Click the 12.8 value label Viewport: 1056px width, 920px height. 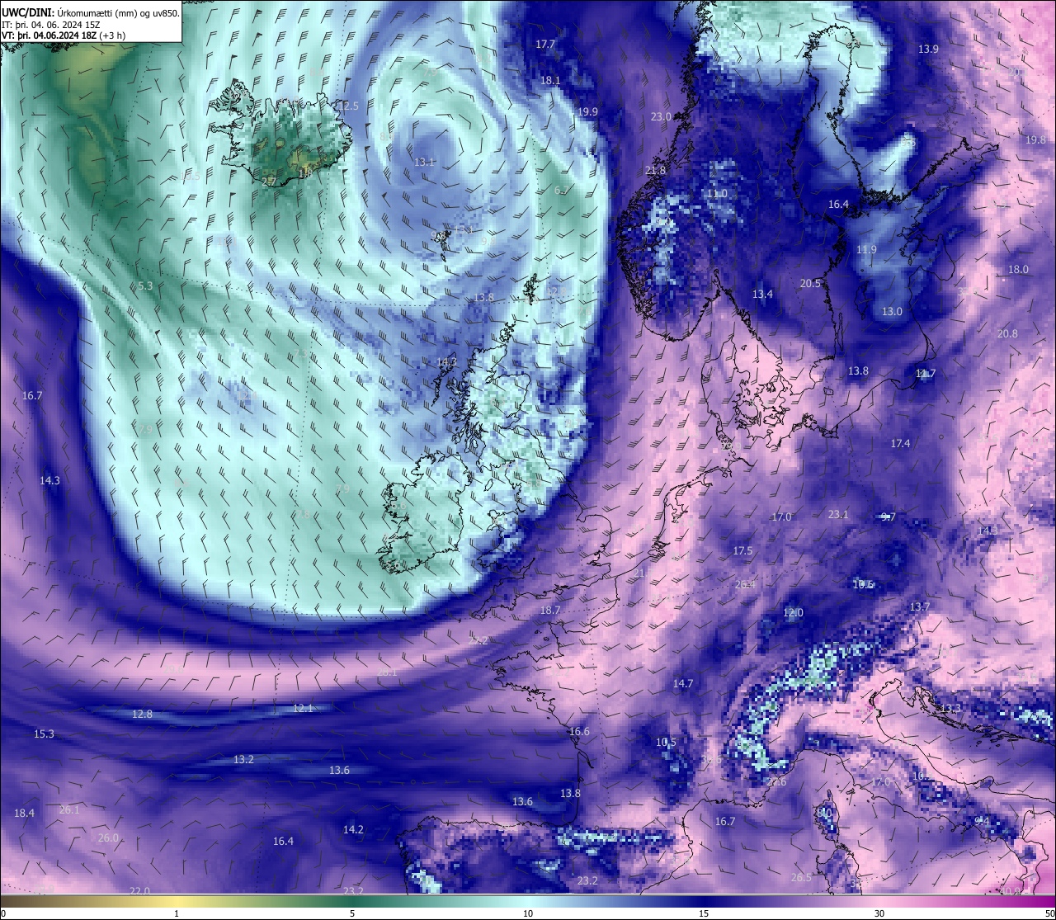[143, 715]
